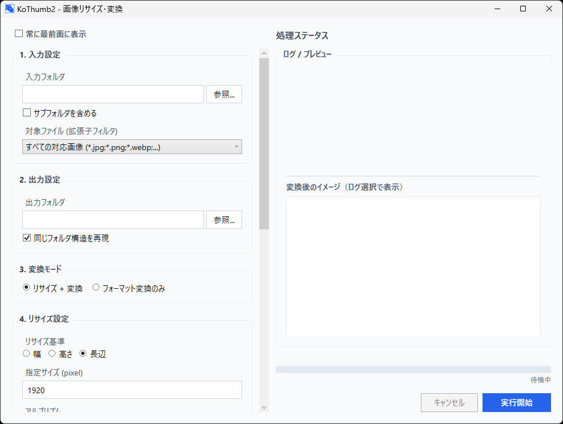The height and width of the screenshot is (424, 563).
Task: Select the リサイズ + 変換 mode
Action: coord(26,288)
